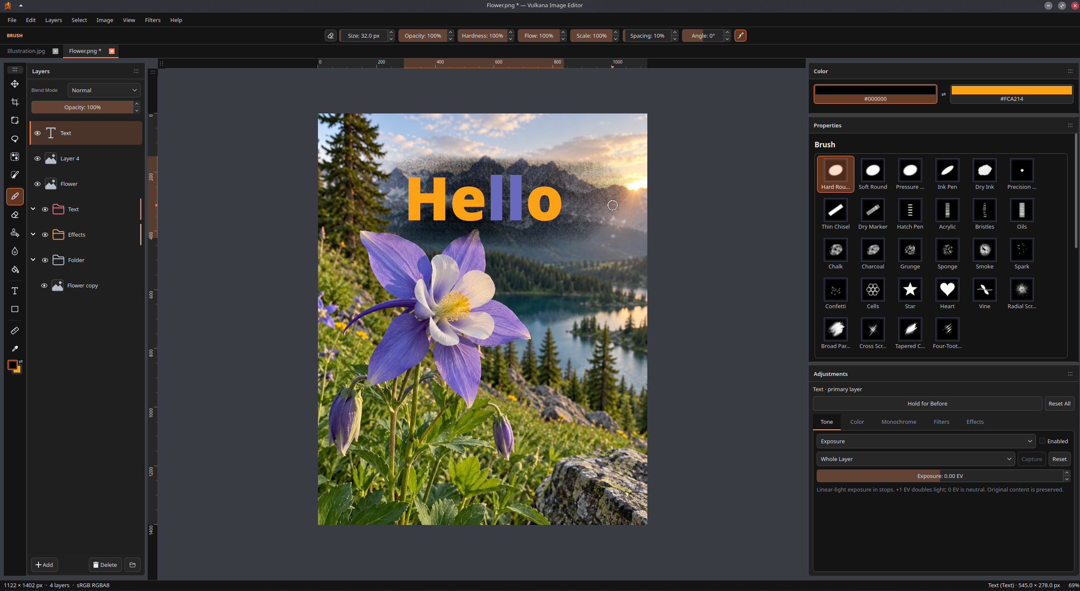Choose the Star brush preset
Viewport: 1080px width, 591px height.
(910, 293)
